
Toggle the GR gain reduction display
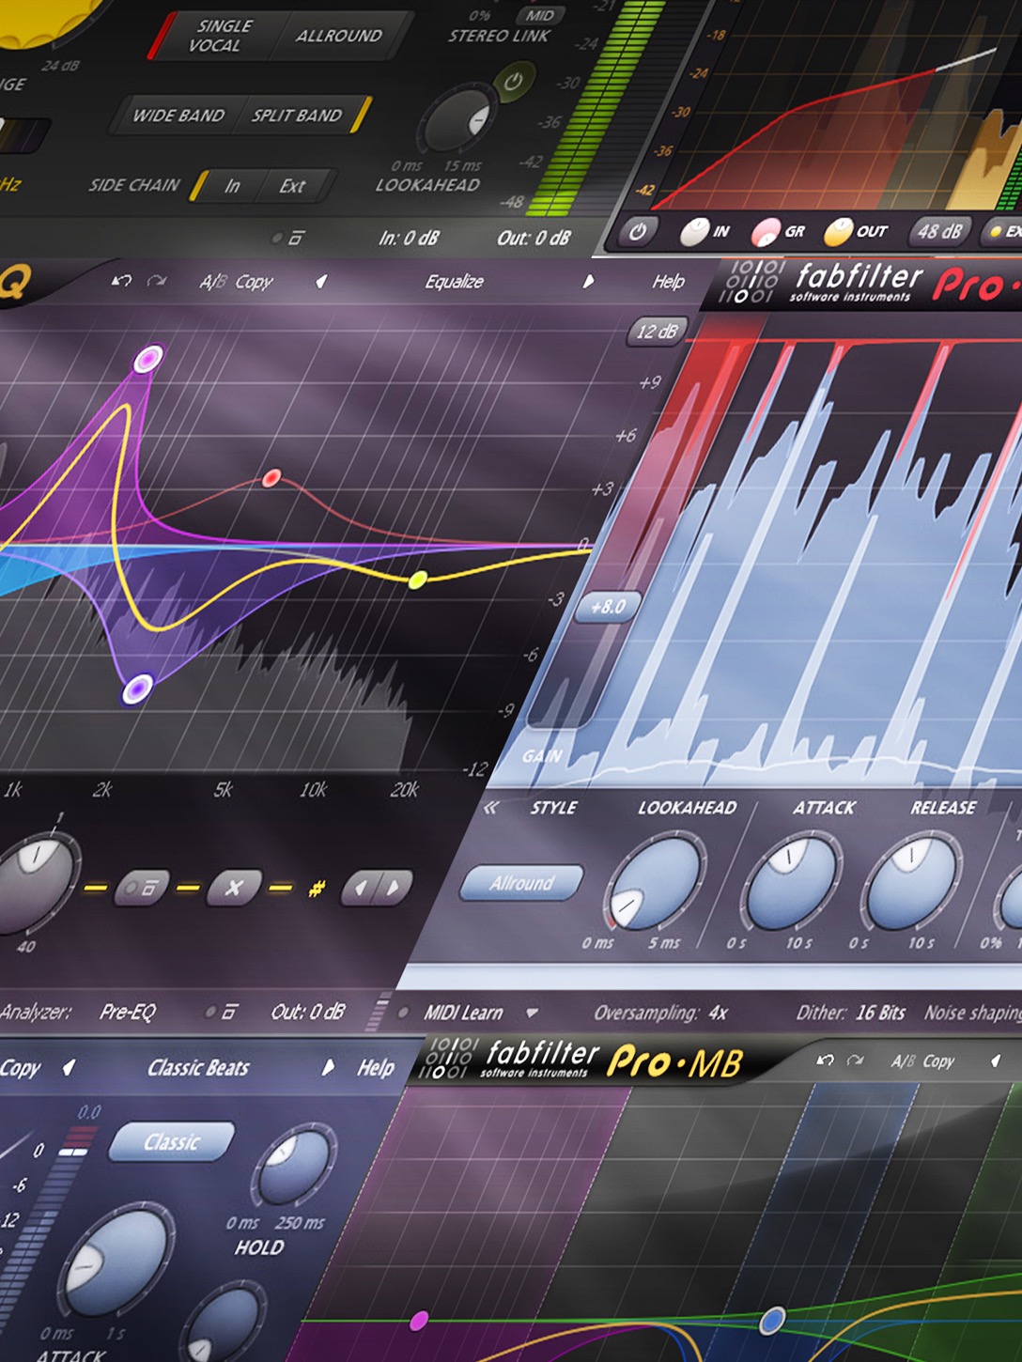(778, 231)
